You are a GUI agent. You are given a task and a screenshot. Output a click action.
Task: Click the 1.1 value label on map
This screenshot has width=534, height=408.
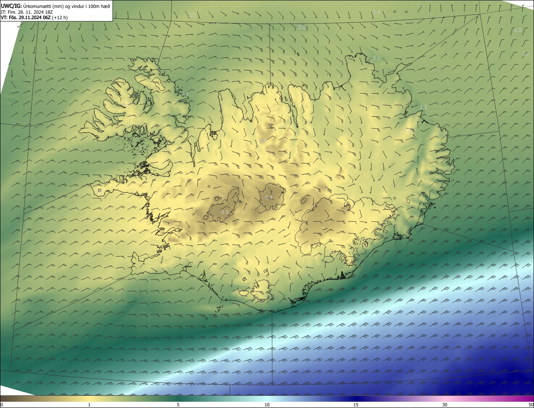click(x=407, y=130)
